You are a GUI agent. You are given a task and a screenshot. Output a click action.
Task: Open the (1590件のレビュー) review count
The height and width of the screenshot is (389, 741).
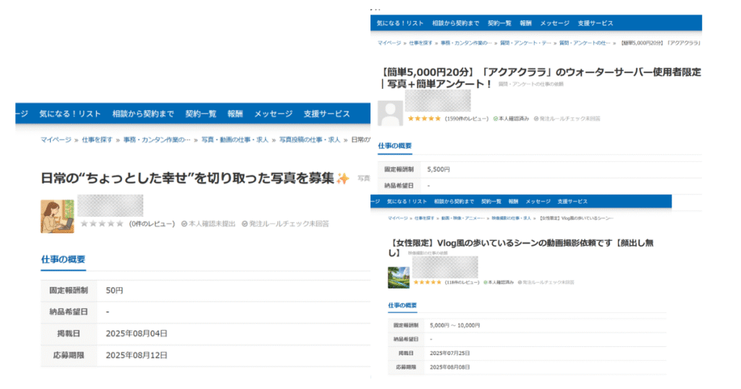tap(467, 119)
